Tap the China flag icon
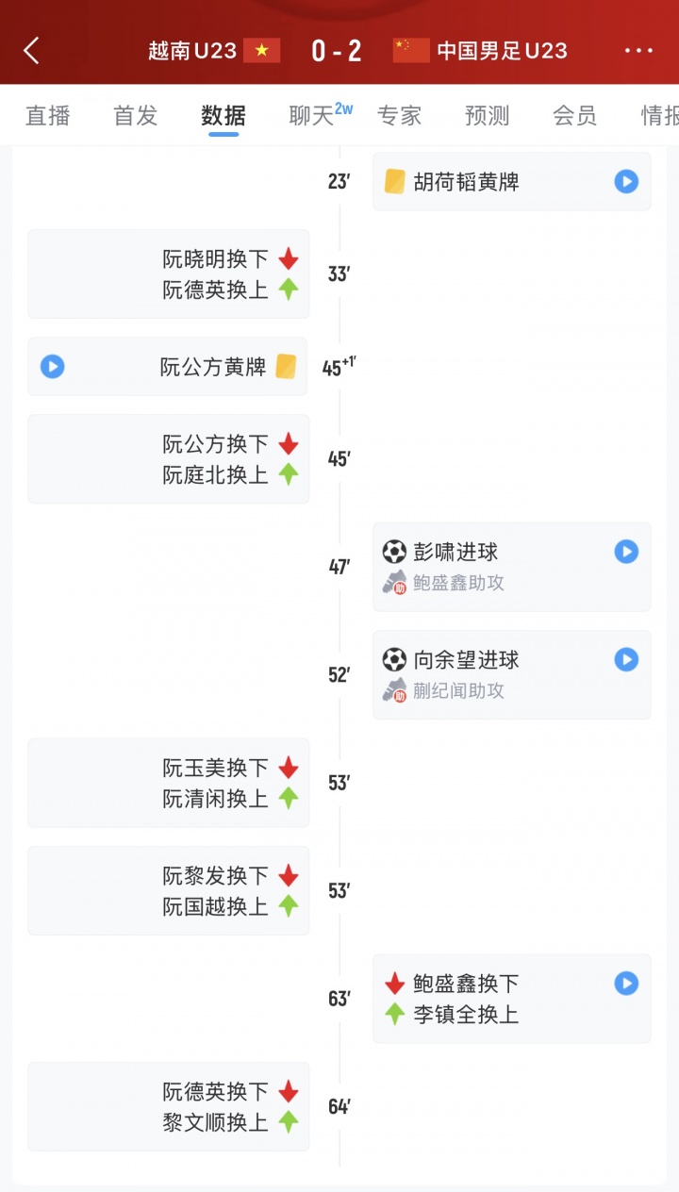Screen dimensions: 679x1192 411,51
